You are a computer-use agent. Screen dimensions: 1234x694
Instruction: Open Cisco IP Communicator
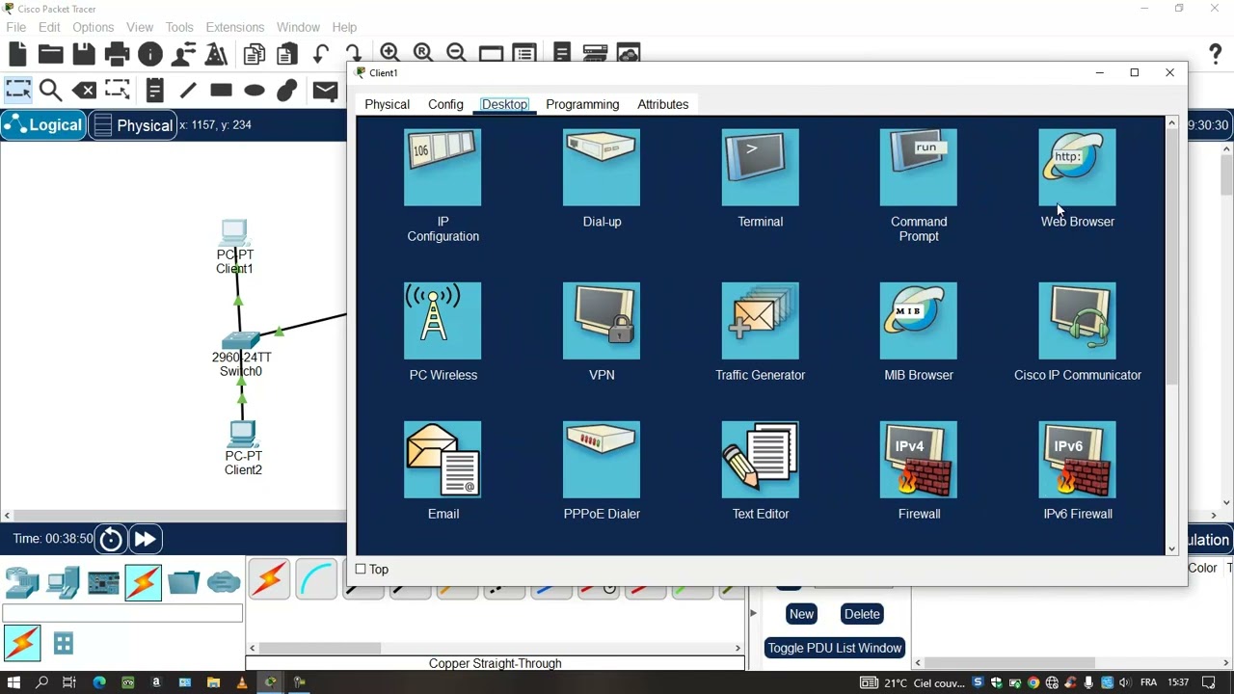[x=1077, y=332]
